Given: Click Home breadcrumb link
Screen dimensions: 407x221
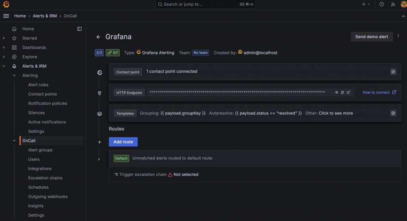Looking at the screenshot, I should pos(20,16).
